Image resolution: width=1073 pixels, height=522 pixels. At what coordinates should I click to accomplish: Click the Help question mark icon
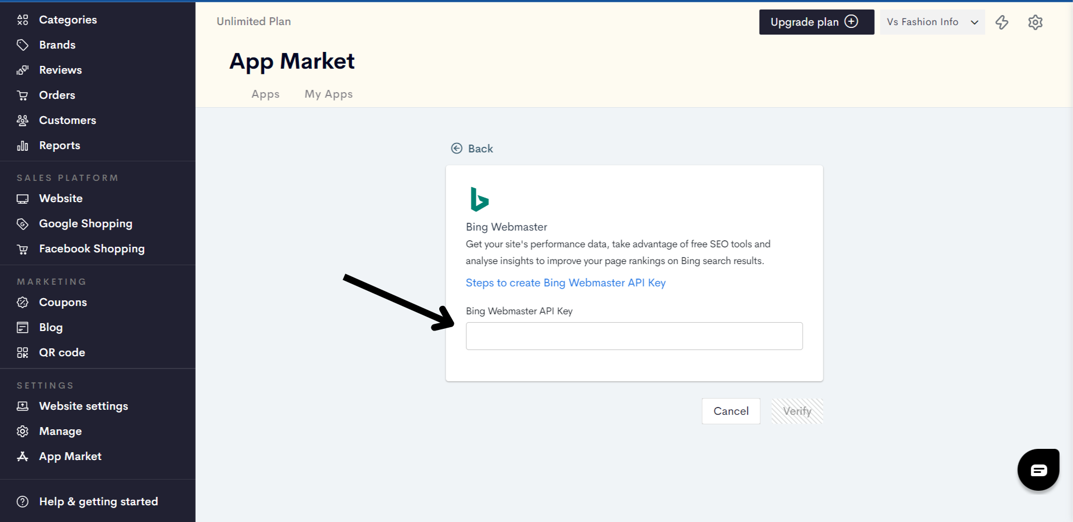(x=22, y=502)
